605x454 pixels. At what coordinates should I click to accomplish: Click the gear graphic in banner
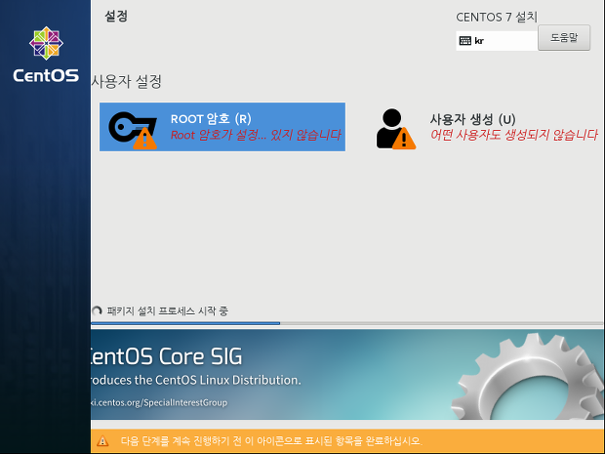click(x=528, y=377)
